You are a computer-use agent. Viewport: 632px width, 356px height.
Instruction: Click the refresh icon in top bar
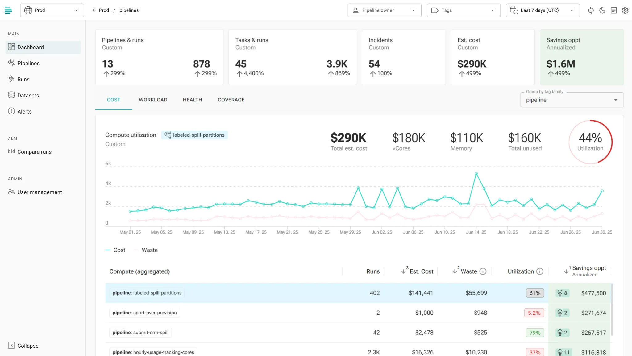(x=591, y=10)
